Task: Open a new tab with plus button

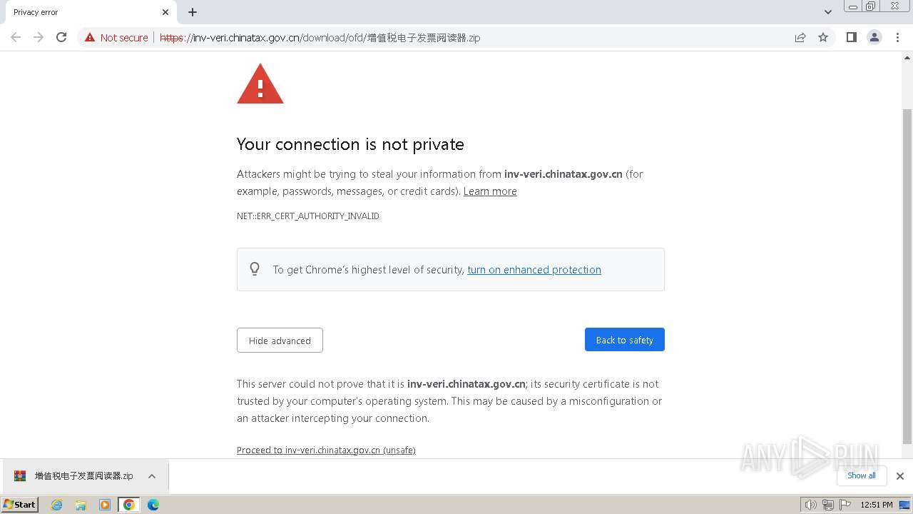Action: click(x=193, y=12)
